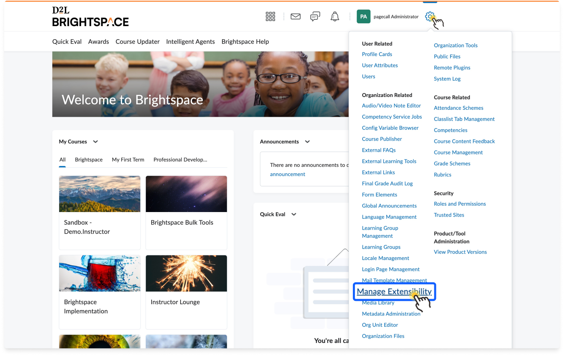Open Brightspace Help in the navbar
Screen dimensions: 564x356
click(x=245, y=42)
